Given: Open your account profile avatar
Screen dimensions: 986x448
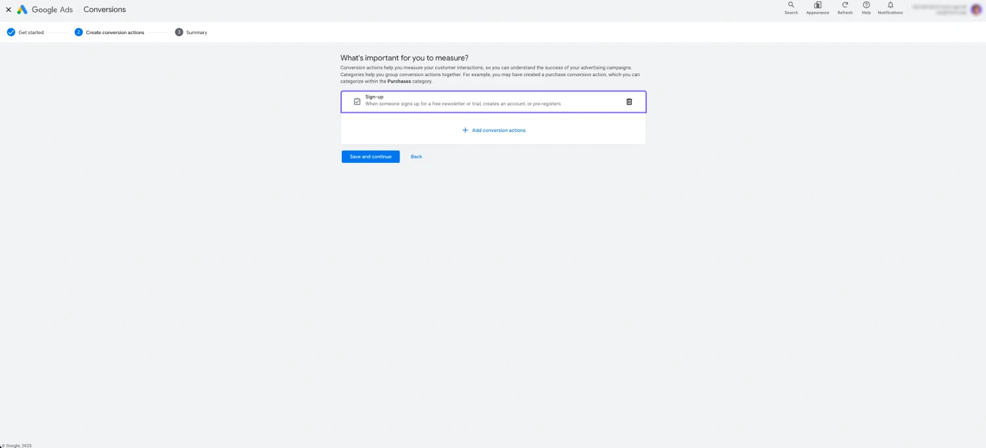Looking at the screenshot, I should (x=976, y=9).
